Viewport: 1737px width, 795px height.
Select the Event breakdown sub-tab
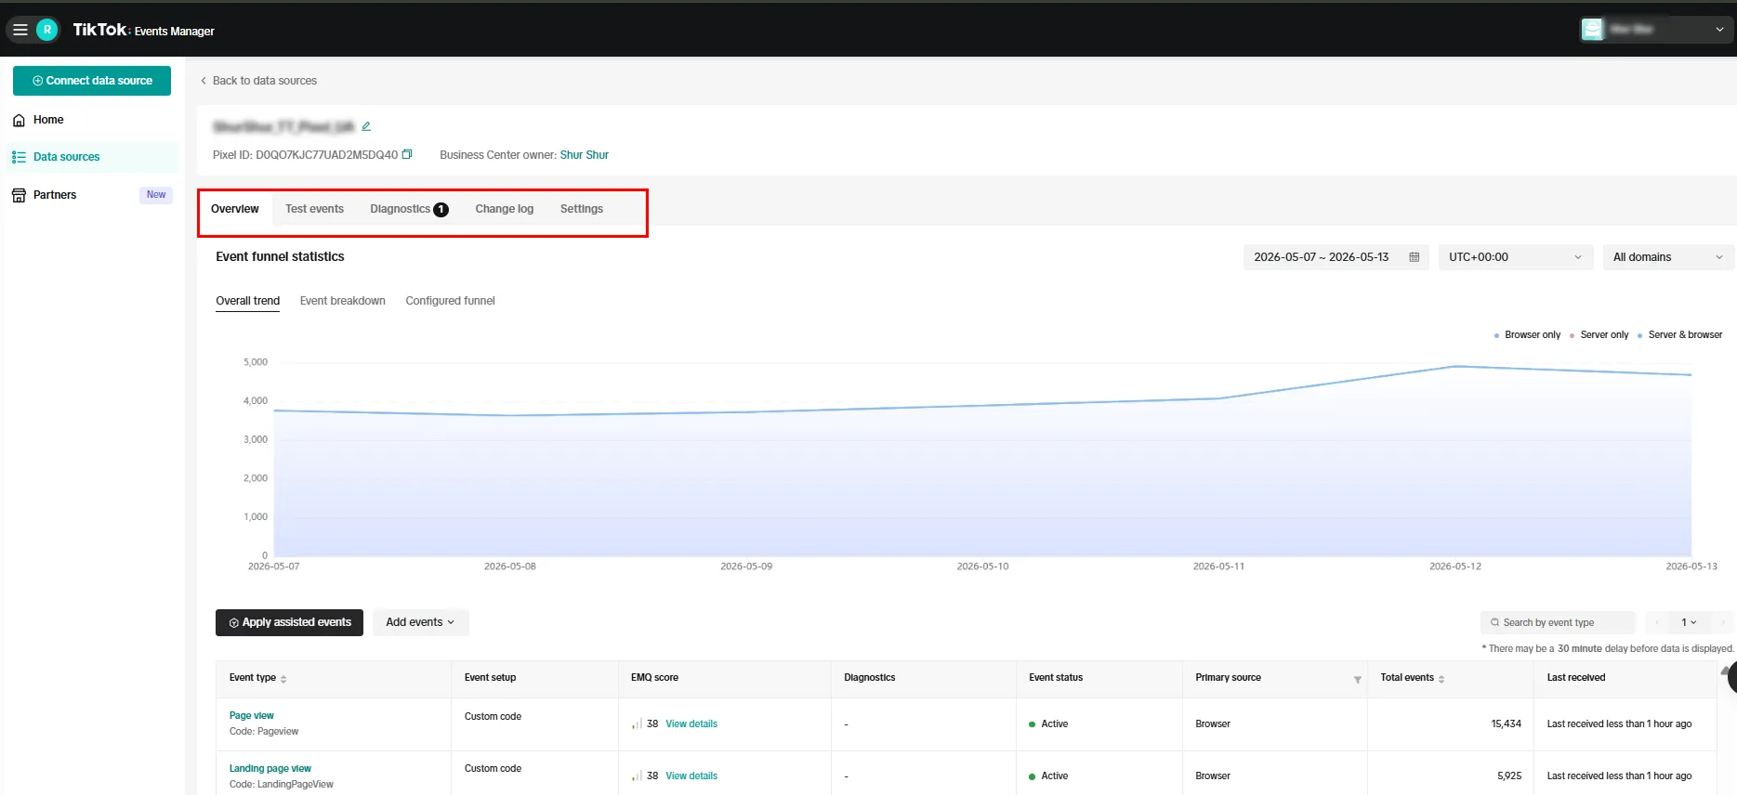coord(343,301)
